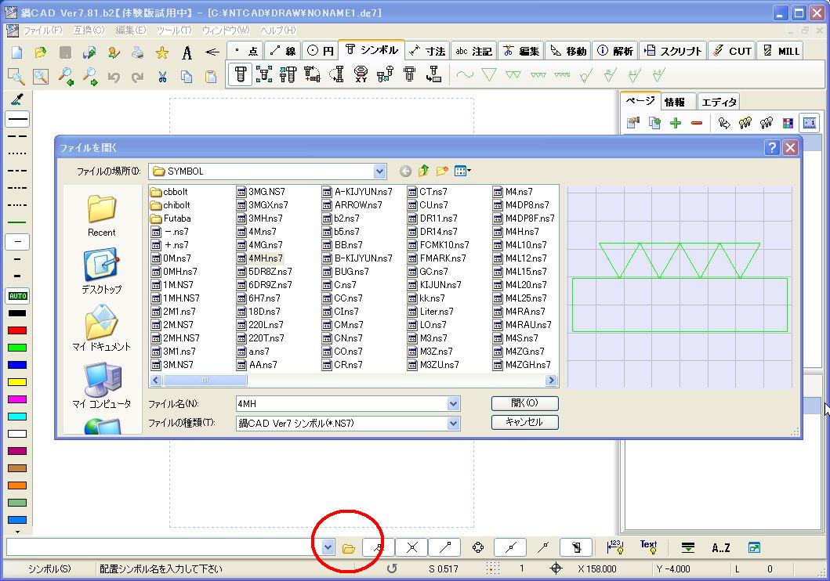Click the eyedropper tool in left palette
Viewport: 830px width, 581px height.
point(17,99)
